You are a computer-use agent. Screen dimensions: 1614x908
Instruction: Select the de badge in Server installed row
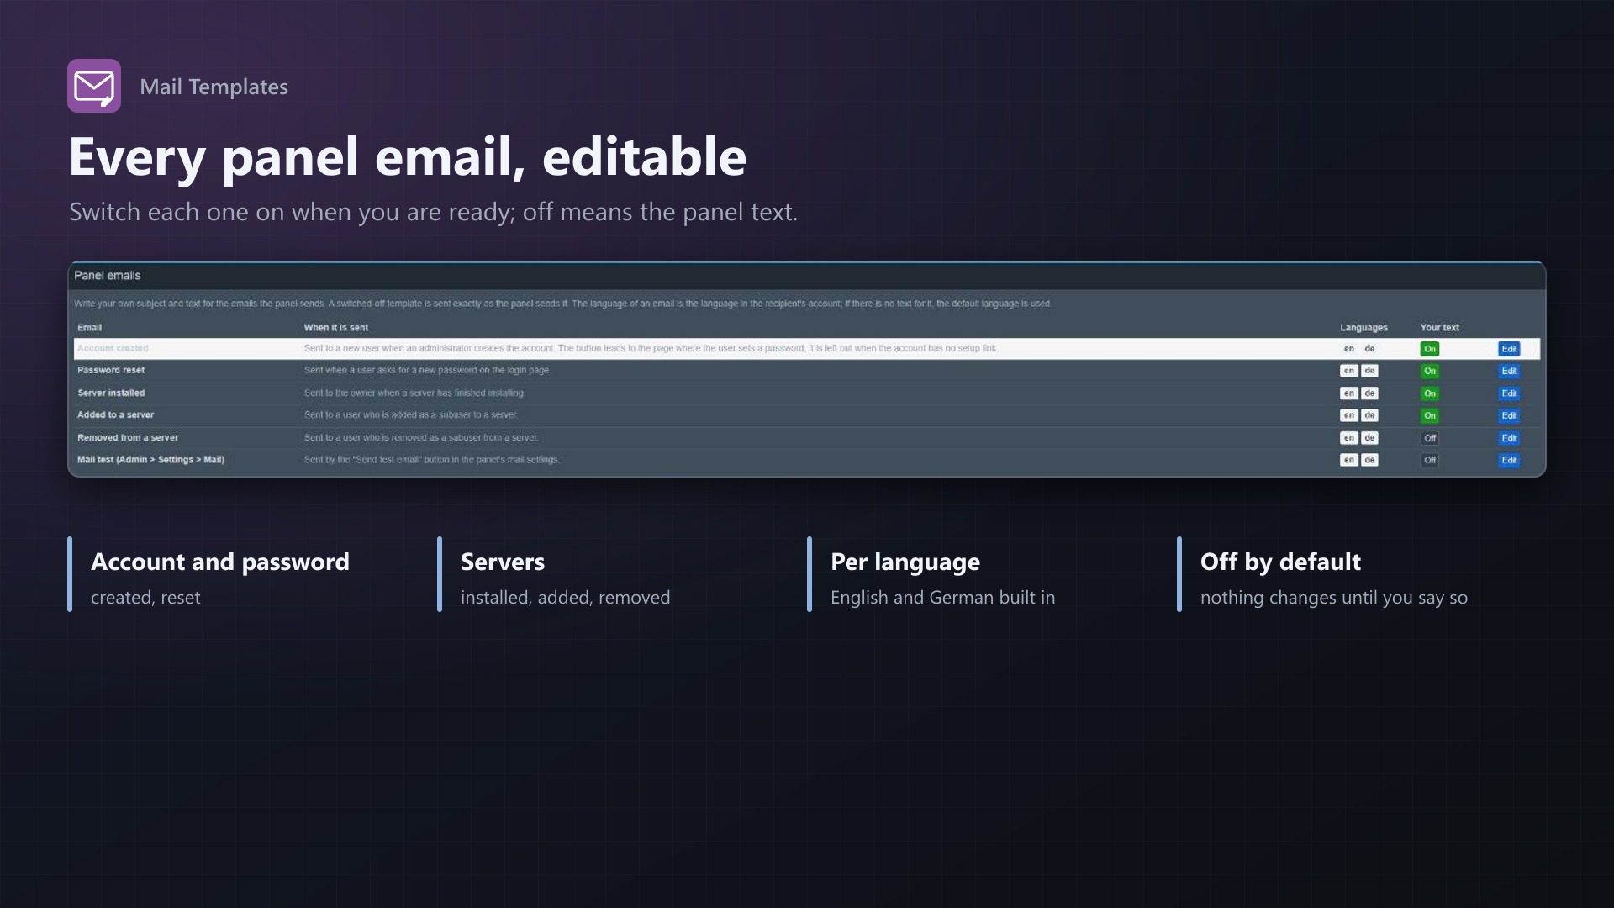click(x=1369, y=393)
